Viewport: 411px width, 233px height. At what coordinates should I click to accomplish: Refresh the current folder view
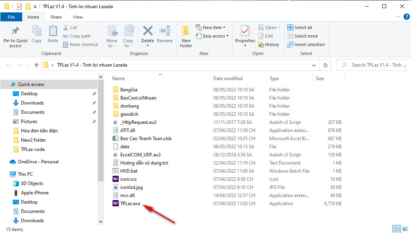[x=325, y=65]
